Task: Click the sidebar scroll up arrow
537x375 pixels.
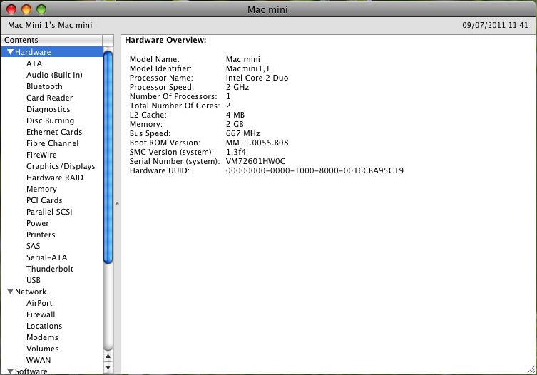Action: pyautogui.click(x=108, y=356)
